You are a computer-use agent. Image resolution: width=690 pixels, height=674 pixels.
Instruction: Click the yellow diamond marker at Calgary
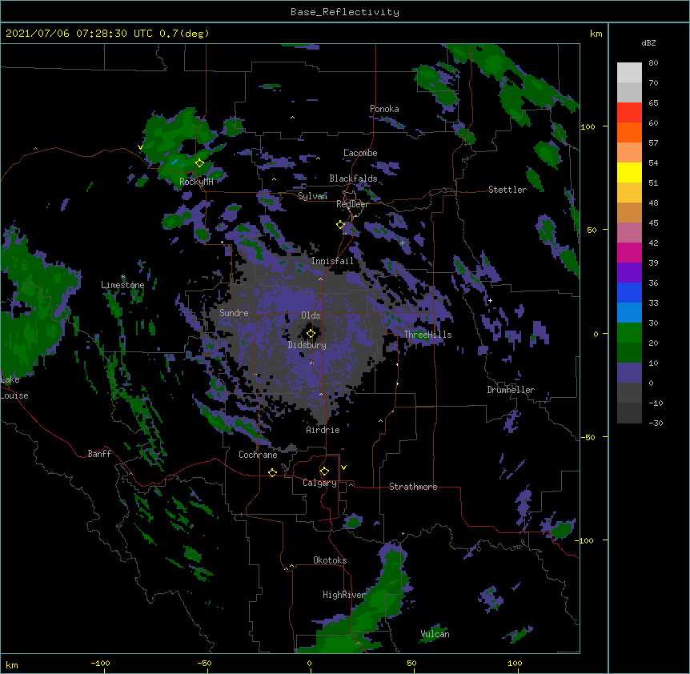pyautogui.click(x=324, y=471)
